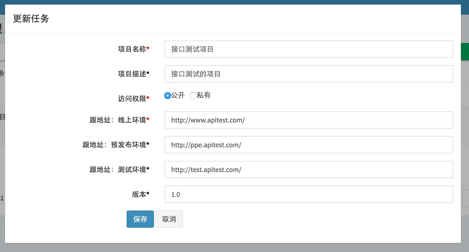Image resolution: width=469 pixels, height=252 pixels.
Task: Focus the 项目描述 text field
Action: [309, 74]
